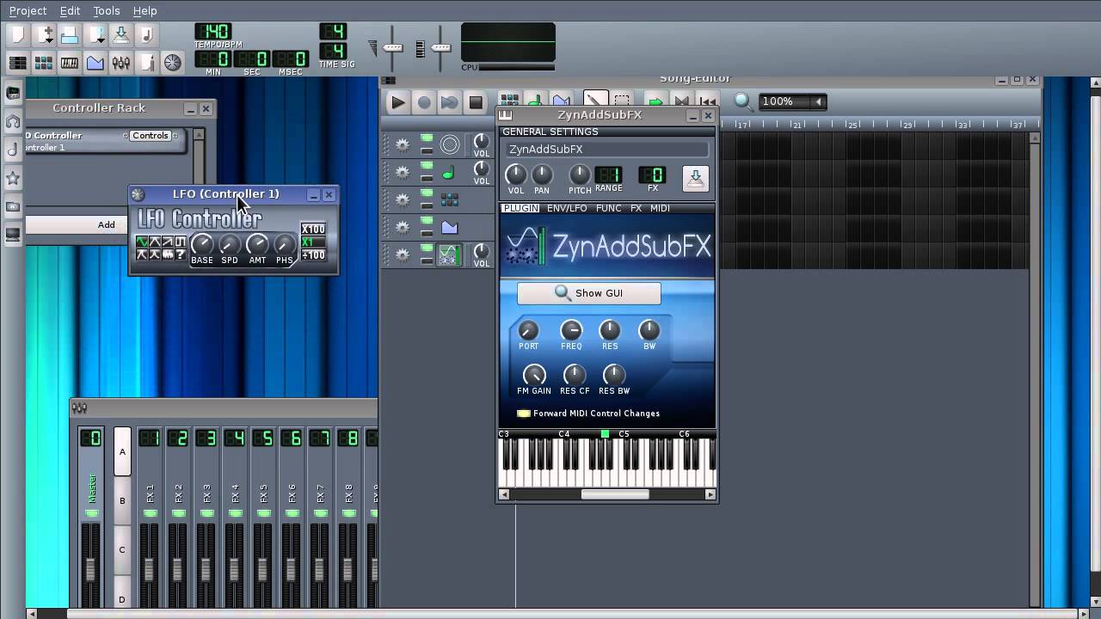
Task: Select the user-defined wave (question mark) shape
Action: (181, 255)
